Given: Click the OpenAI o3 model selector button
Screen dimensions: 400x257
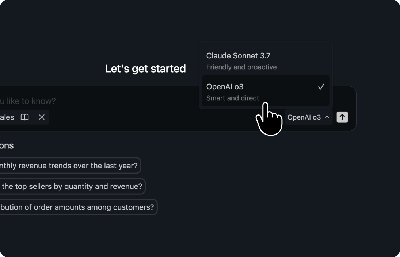Looking at the screenshot, I should (308, 117).
